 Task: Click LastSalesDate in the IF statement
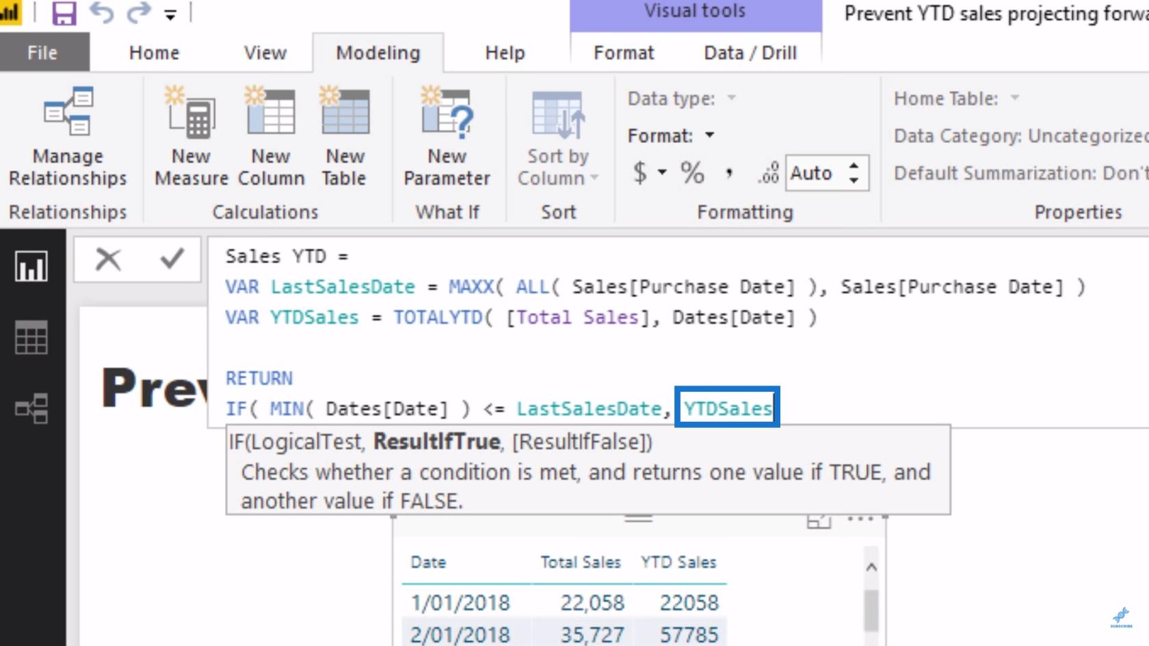click(589, 408)
